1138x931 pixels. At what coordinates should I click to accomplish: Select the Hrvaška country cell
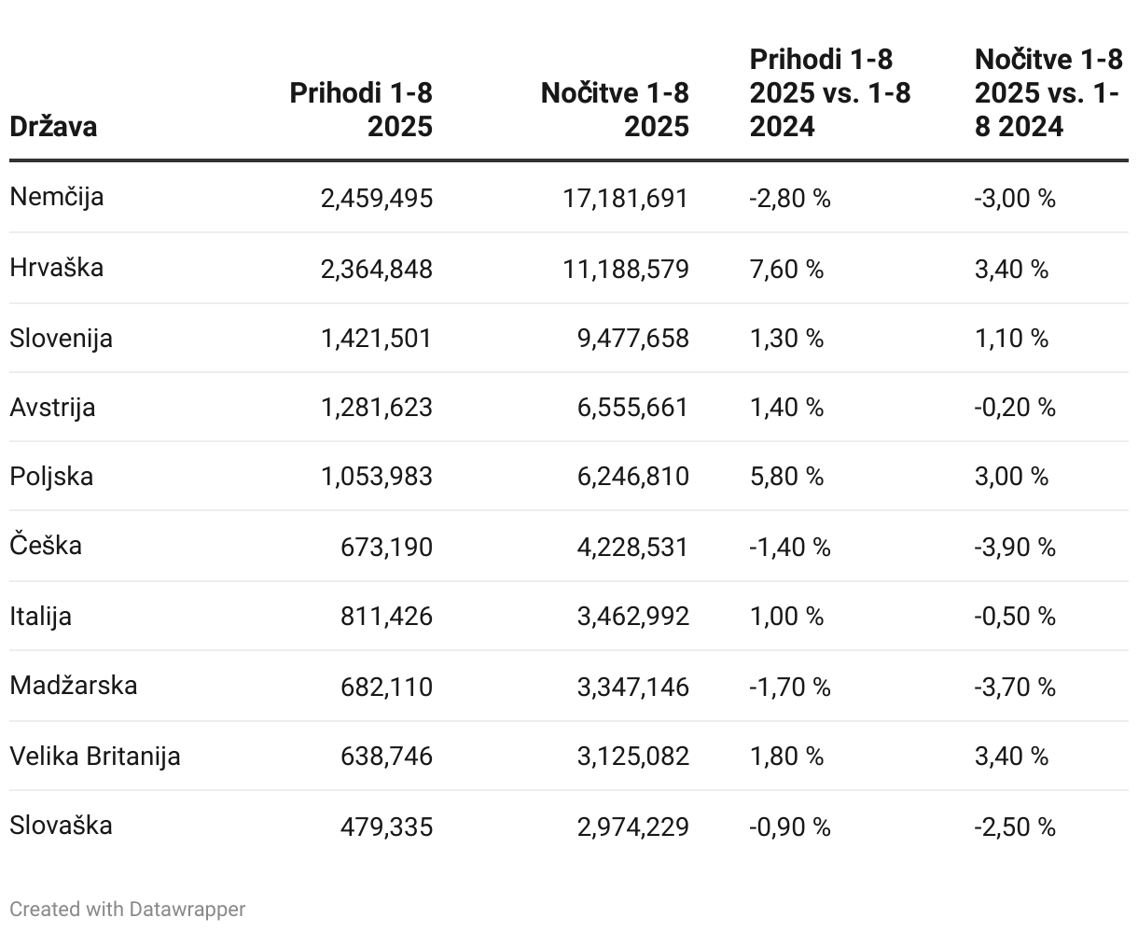coord(57,268)
